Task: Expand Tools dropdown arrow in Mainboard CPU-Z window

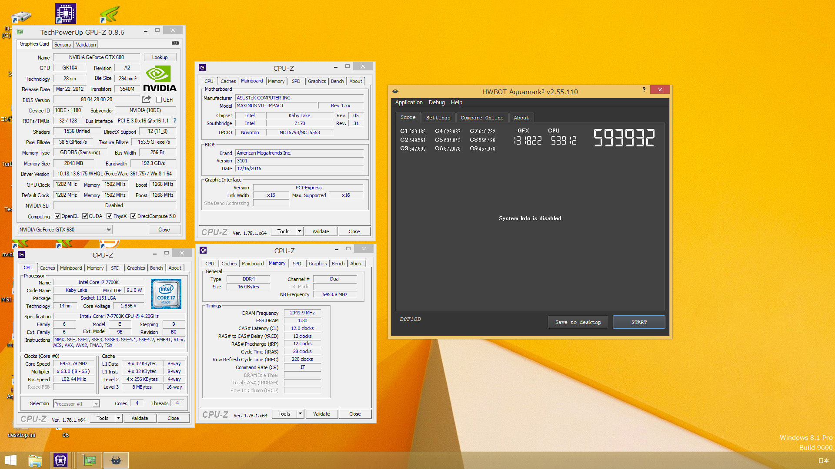Action: (x=299, y=231)
